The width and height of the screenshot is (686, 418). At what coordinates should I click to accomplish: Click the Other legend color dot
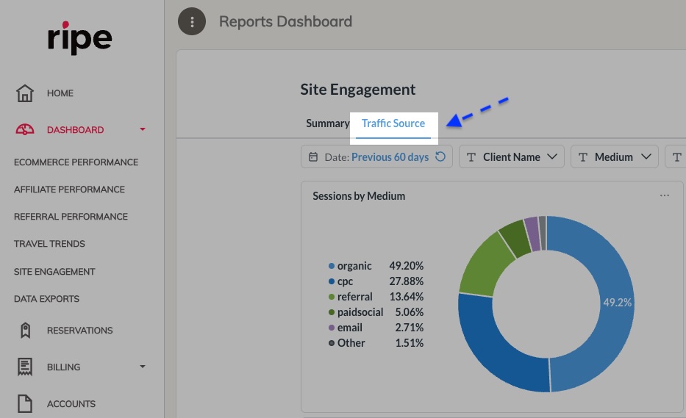(332, 343)
